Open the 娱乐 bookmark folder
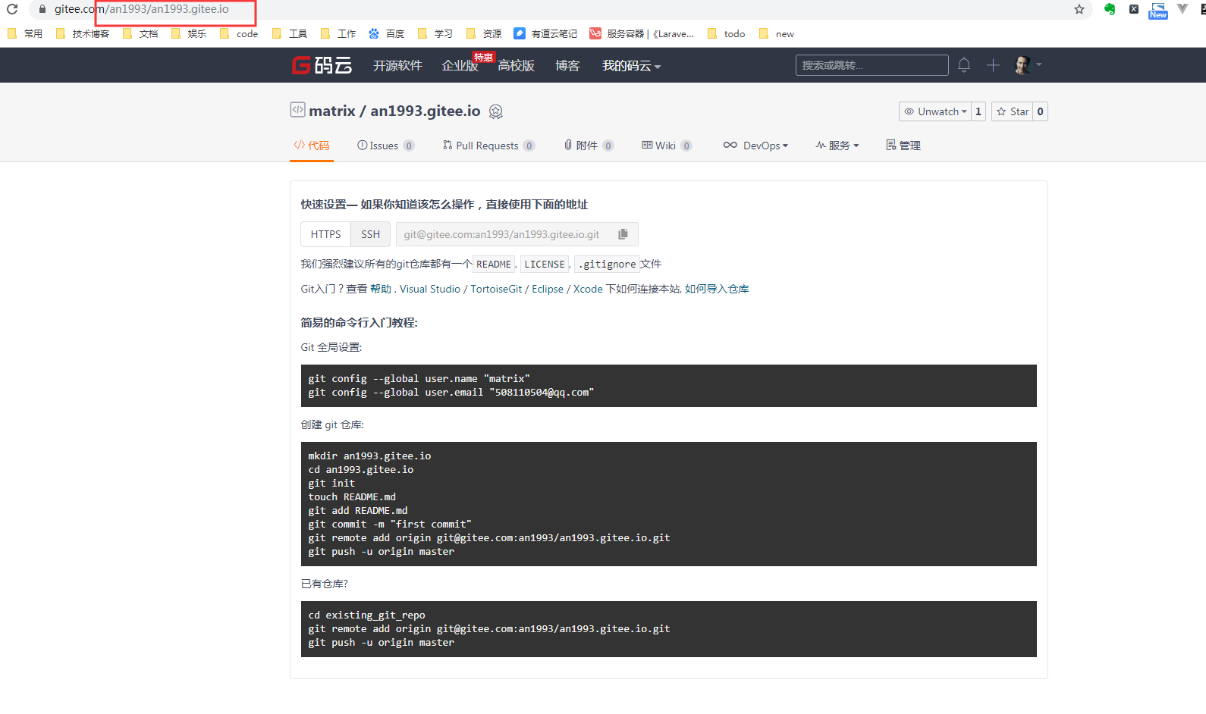Viewport: 1206px width, 714px height. tap(189, 33)
